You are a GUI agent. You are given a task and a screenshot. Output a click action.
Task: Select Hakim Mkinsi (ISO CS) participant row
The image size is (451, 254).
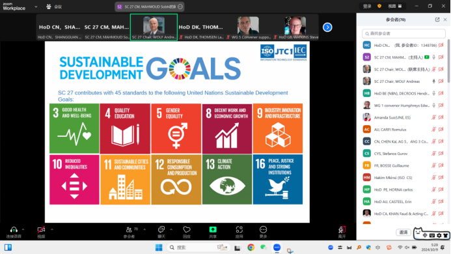coord(403,178)
